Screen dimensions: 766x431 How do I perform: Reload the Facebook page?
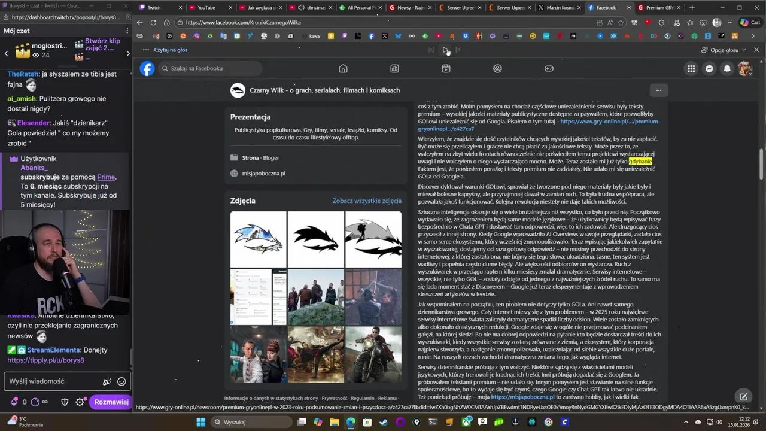point(153,22)
